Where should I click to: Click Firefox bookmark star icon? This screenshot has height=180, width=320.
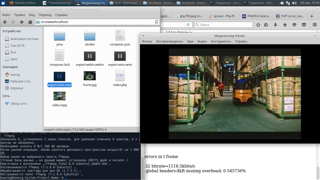(x=258, y=25)
